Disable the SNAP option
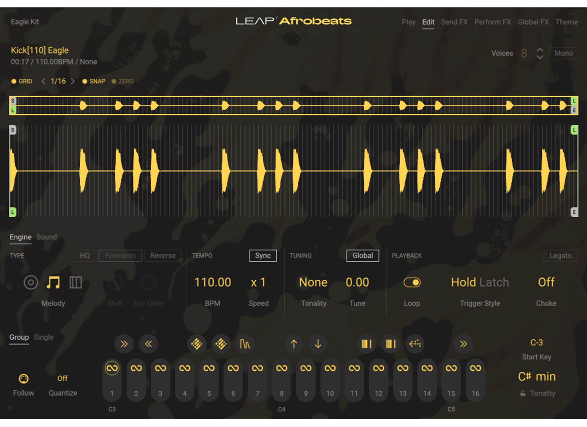 (94, 81)
